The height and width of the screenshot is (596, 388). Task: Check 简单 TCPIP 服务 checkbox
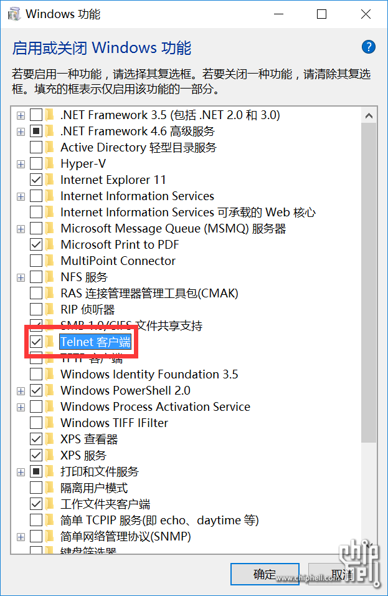[36, 521]
